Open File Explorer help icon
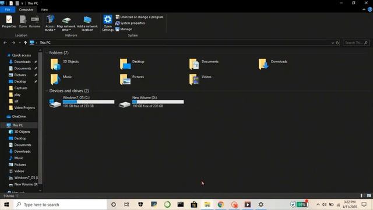 click(x=370, y=9)
